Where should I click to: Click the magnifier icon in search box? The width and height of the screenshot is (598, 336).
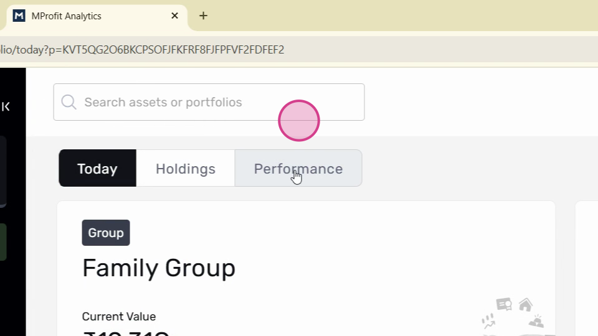pos(69,102)
